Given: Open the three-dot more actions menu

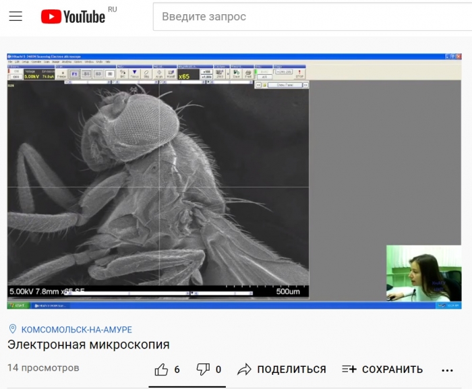Looking at the screenshot, I should point(447,369).
